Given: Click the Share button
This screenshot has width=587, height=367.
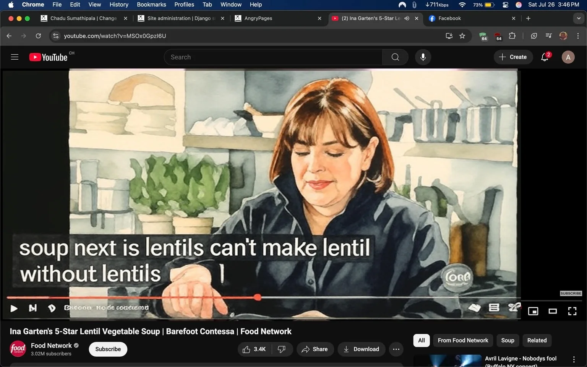Looking at the screenshot, I should pyautogui.click(x=315, y=349).
